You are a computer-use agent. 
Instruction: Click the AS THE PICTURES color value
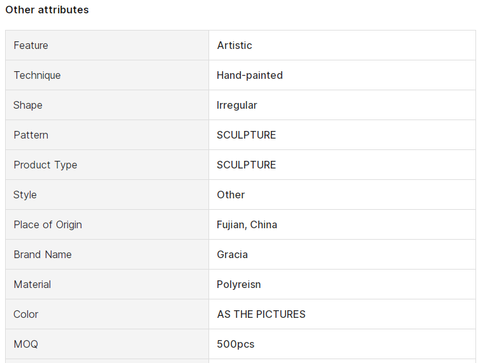point(261,314)
